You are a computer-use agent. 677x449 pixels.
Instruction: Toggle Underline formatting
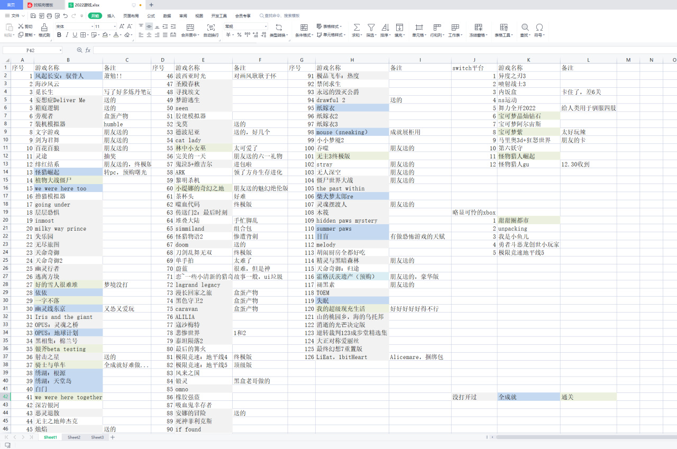coord(75,35)
